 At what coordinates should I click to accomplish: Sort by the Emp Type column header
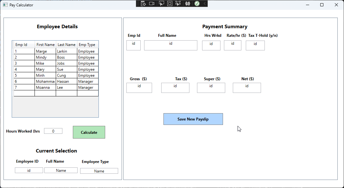click(x=87, y=45)
